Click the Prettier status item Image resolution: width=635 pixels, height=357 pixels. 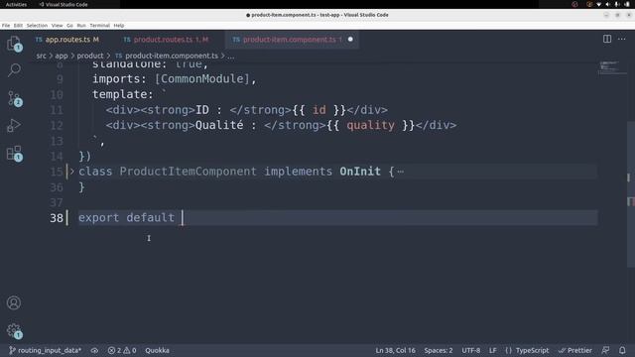[x=575, y=350]
